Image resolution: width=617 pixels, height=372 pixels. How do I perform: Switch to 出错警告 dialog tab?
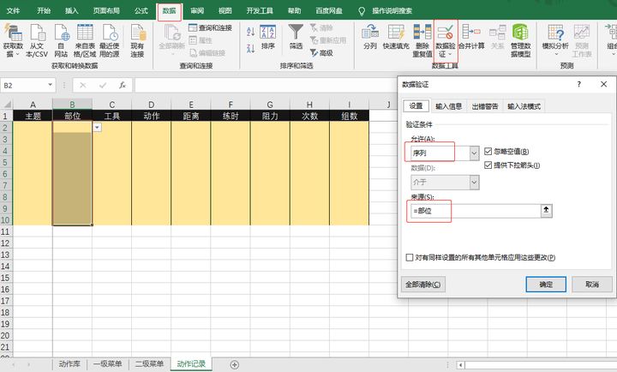(485, 106)
